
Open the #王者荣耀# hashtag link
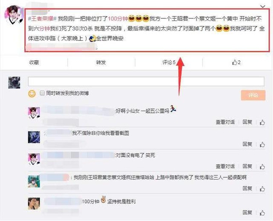point(42,19)
